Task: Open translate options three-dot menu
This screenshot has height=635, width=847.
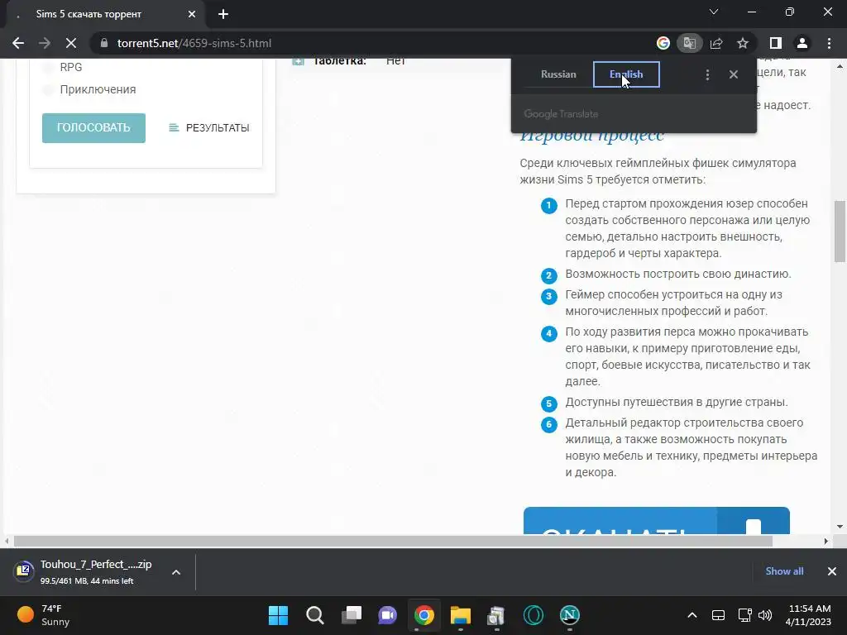Action: point(708,74)
